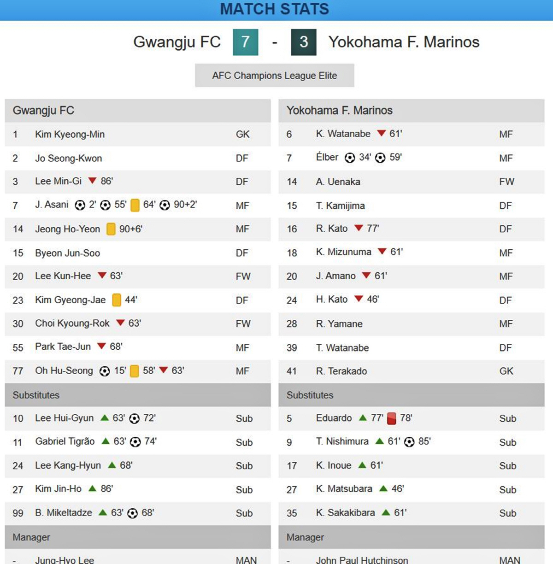Click Kim Gyeong-Jae's yellow card icon
Screen dimensions: 553x564
[x=117, y=300]
